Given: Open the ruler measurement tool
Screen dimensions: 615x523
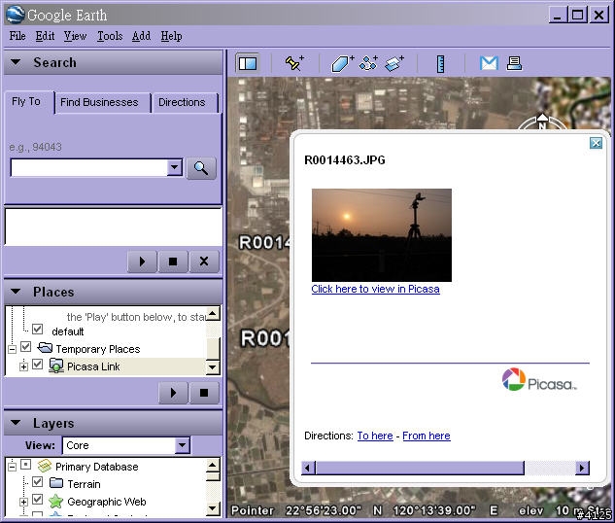Looking at the screenshot, I should click(440, 64).
